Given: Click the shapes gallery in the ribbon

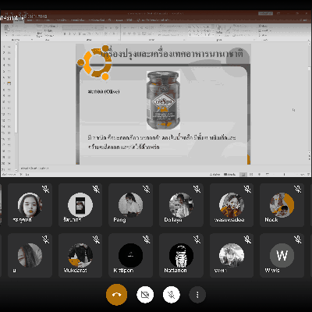Looking at the screenshot, I should pos(200,30).
